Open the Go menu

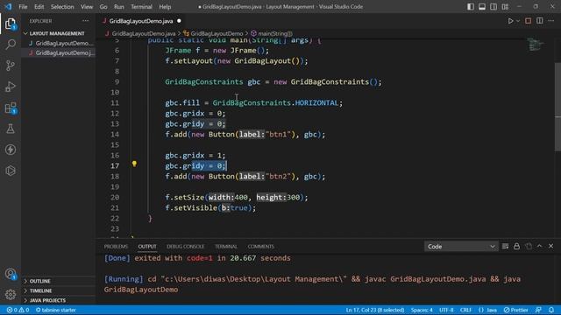[103, 7]
